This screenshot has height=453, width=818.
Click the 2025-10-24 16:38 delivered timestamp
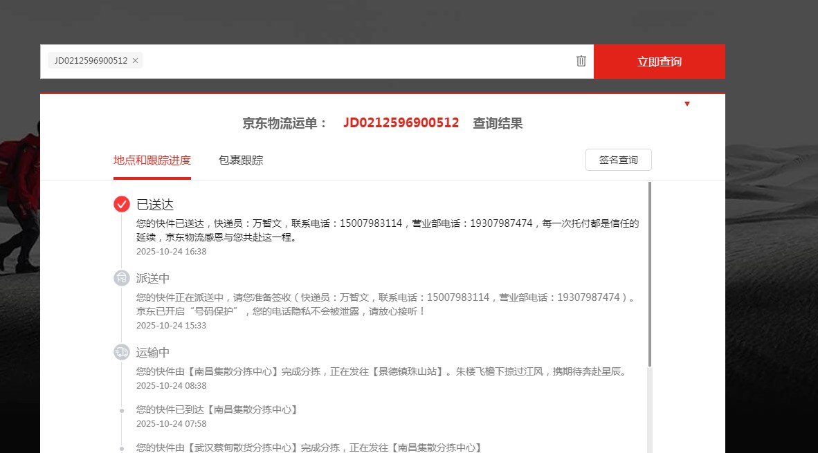click(x=172, y=252)
